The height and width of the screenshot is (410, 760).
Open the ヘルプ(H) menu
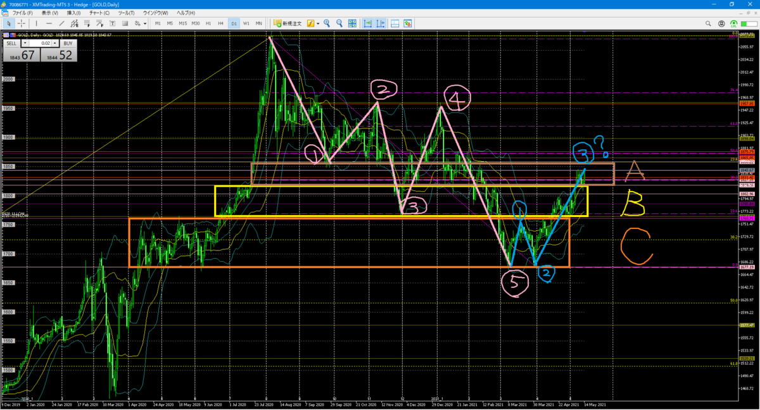point(186,13)
